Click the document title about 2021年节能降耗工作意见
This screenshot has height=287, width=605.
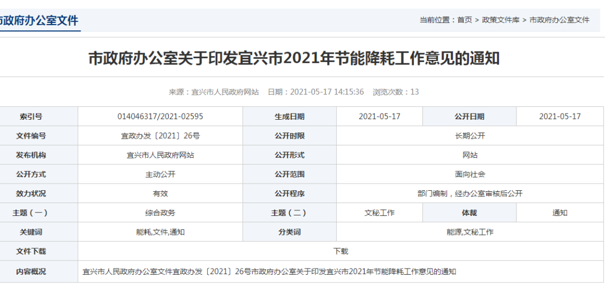[x=294, y=58]
